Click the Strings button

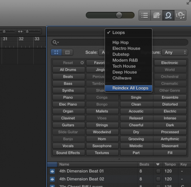pyautogui.click(x=102, y=125)
